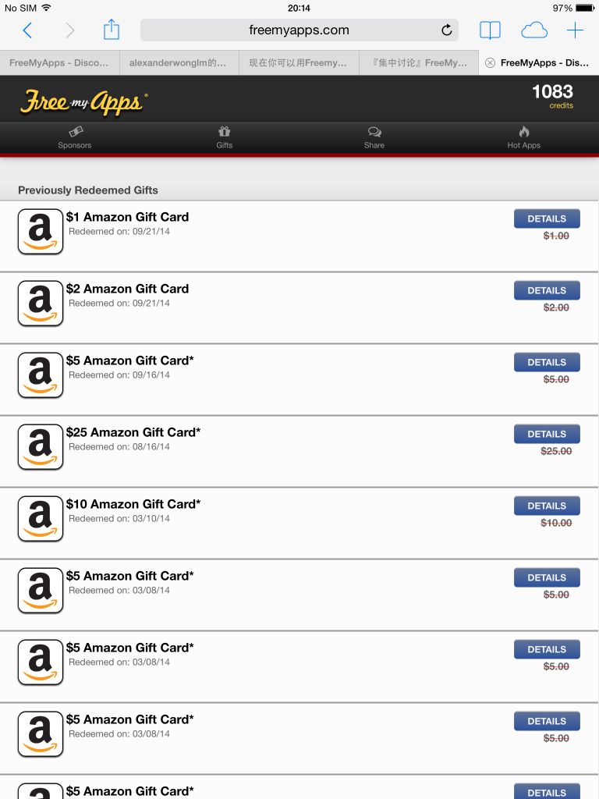
Task: Open the share sheet icon
Action: click(111, 30)
